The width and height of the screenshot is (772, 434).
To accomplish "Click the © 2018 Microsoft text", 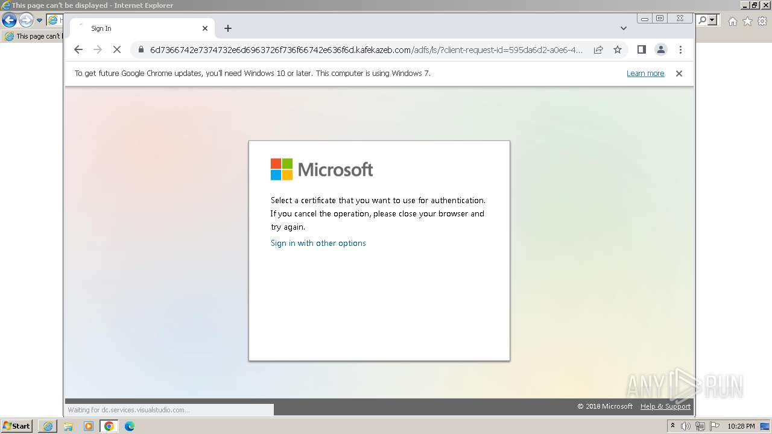I will click(605, 406).
